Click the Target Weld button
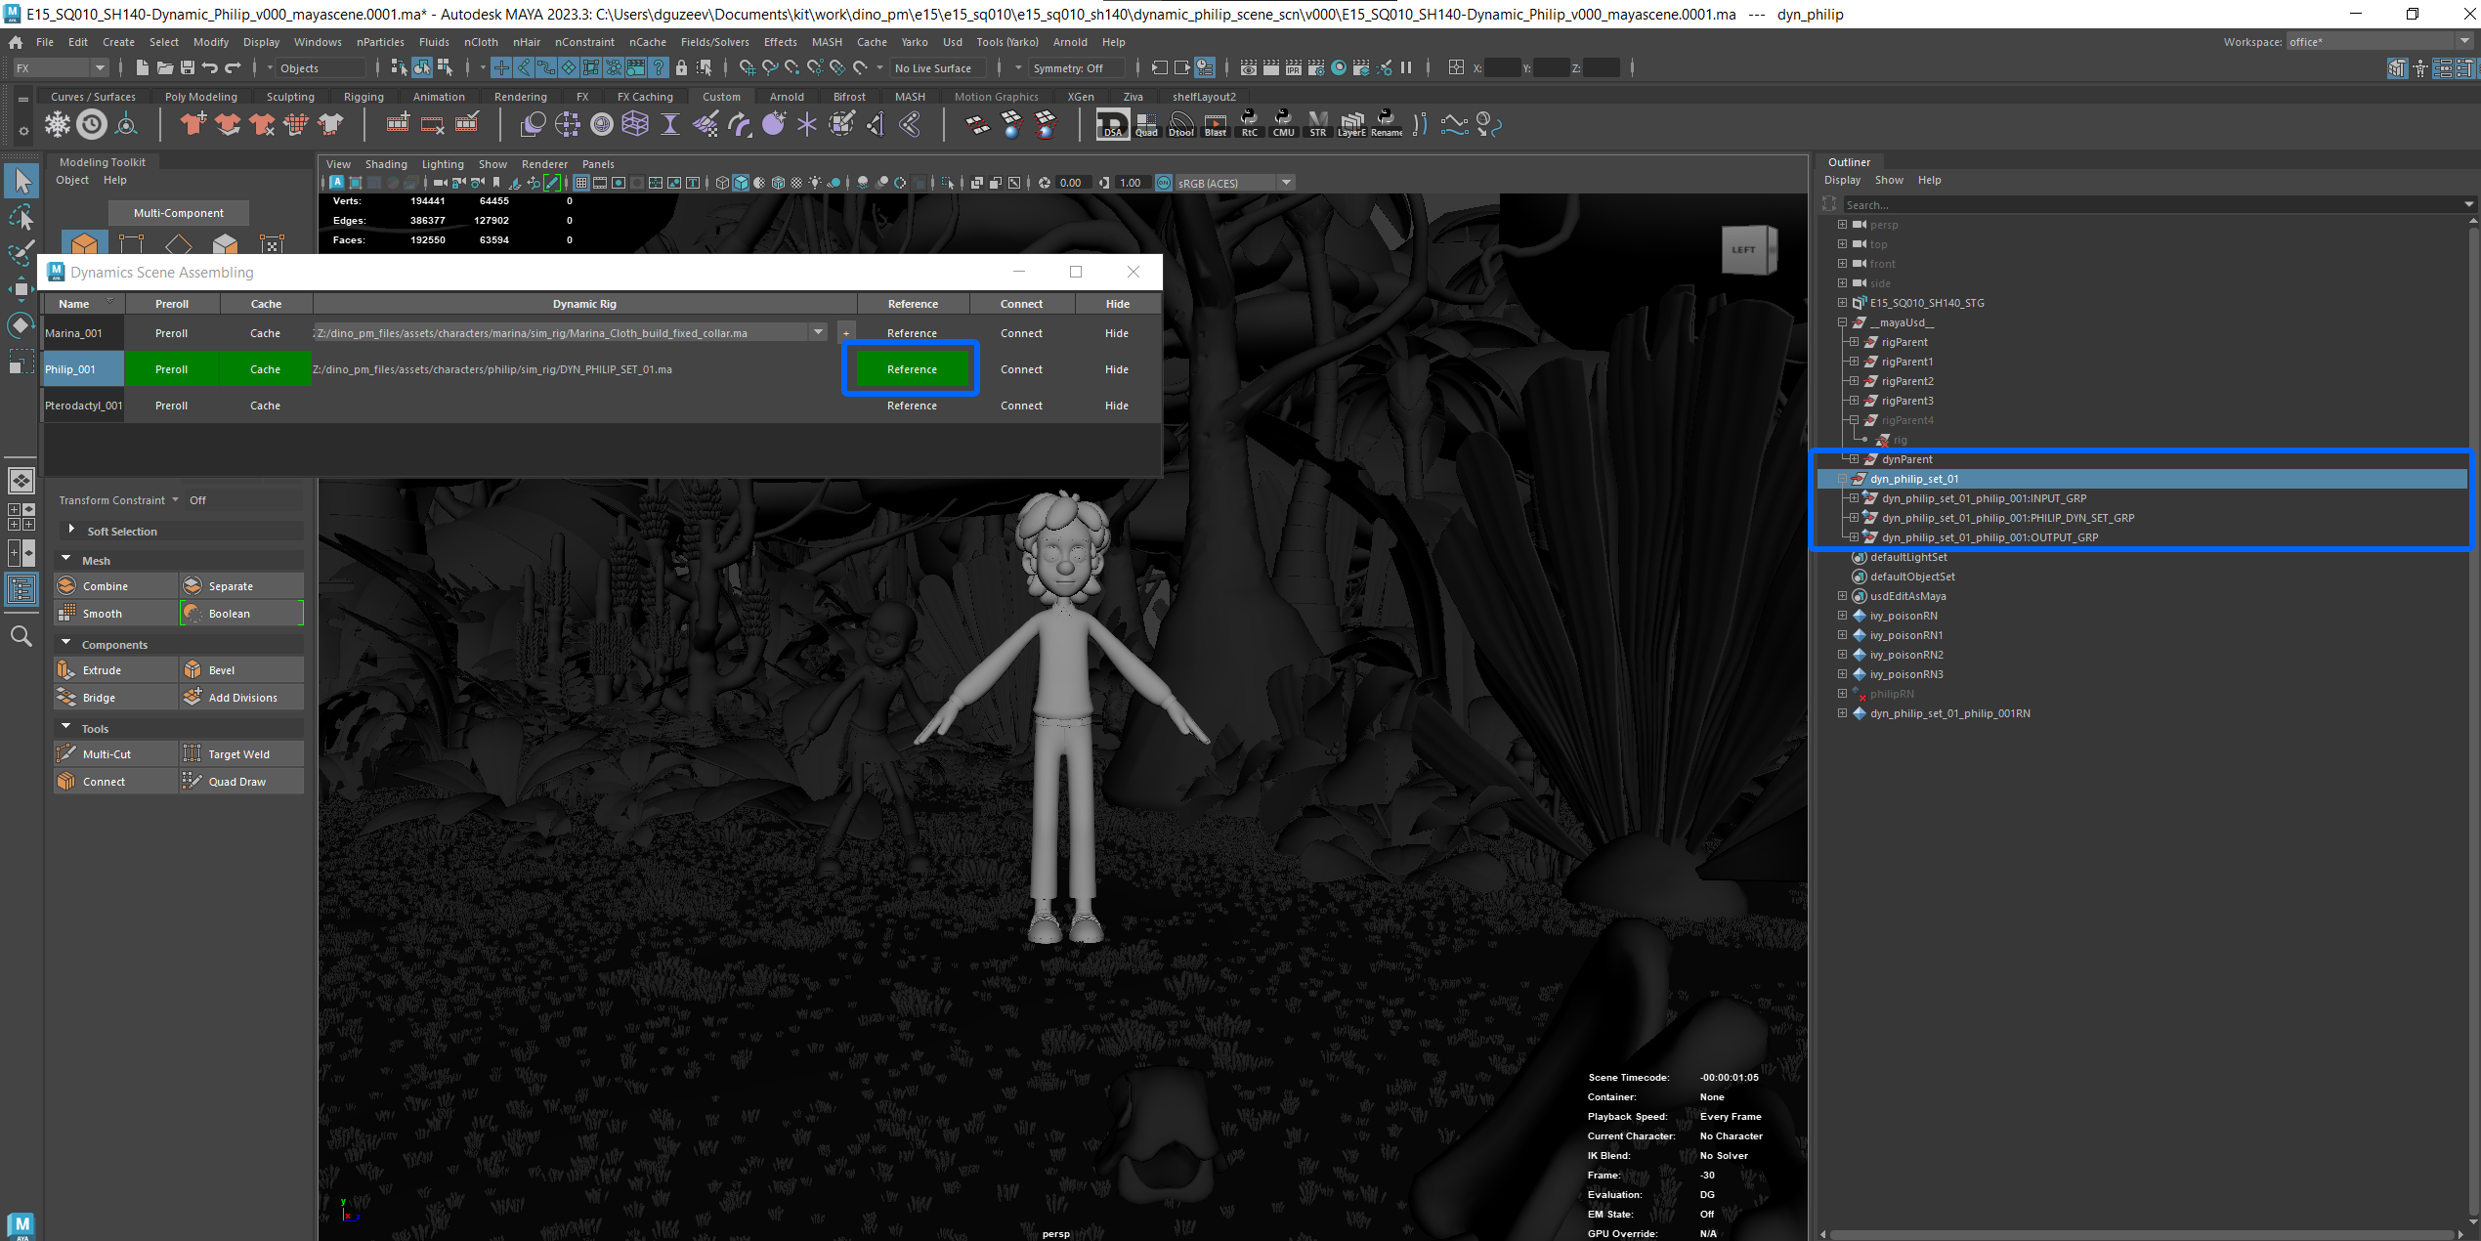 tap(241, 753)
